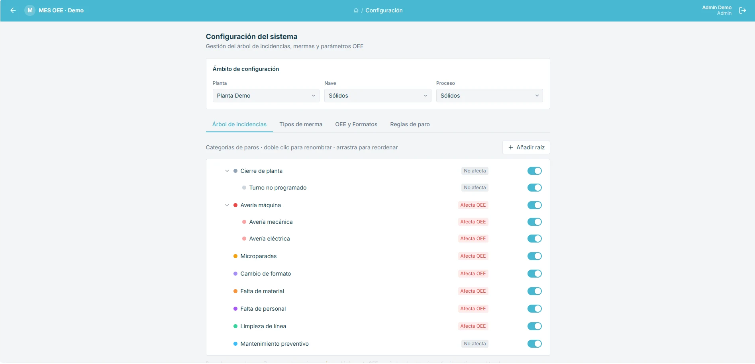Click the Configuración breadcrumb text
The image size is (755, 364).
(x=384, y=10)
